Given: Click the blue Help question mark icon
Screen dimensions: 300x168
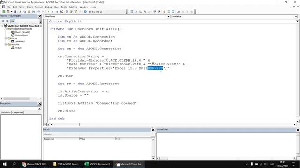Looking at the screenshot, I should coord(85,12).
